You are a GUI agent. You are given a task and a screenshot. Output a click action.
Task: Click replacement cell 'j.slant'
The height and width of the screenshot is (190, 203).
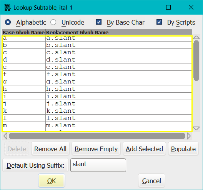point(118,103)
